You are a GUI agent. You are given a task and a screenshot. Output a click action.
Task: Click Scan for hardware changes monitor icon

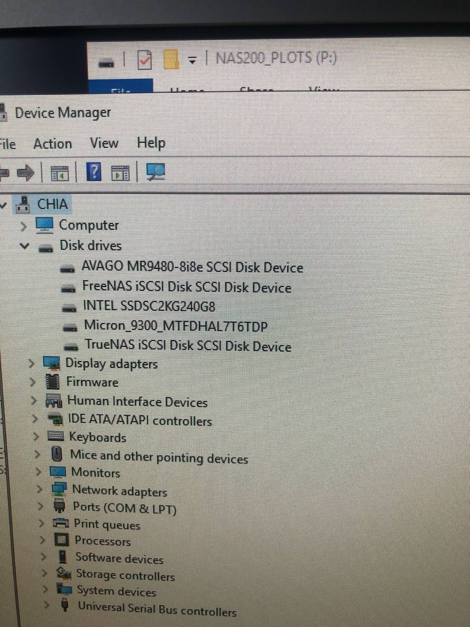[156, 172]
